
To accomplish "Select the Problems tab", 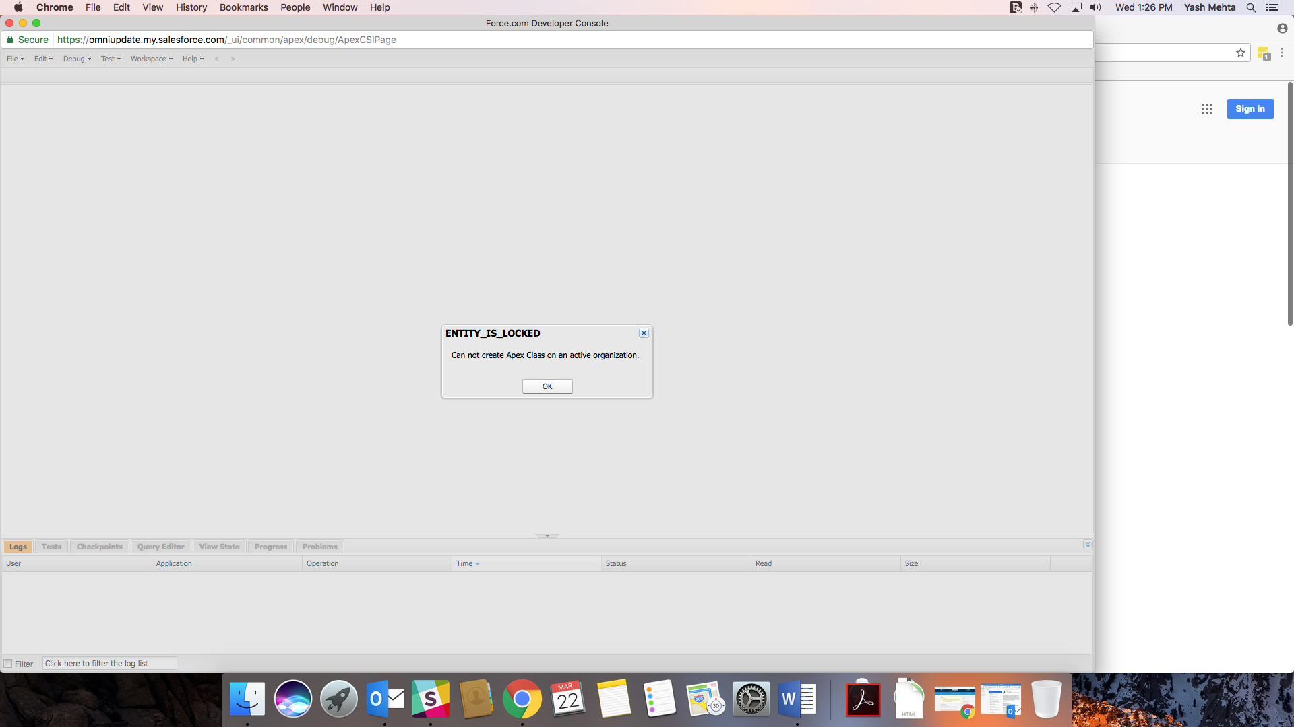I will (319, 547).
